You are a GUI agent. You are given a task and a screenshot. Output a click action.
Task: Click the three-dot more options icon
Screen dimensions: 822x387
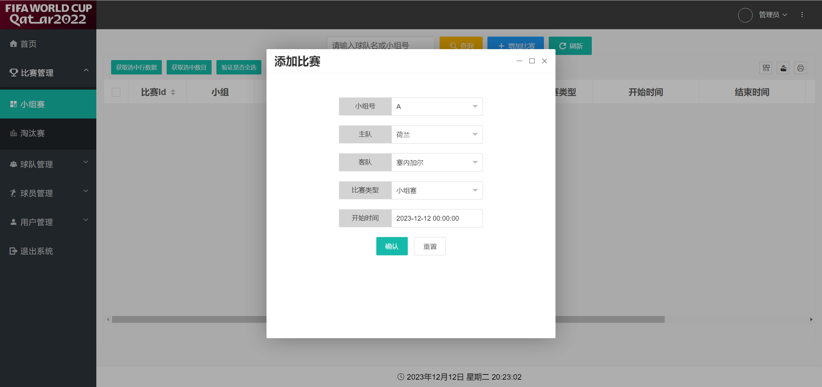pos(802,15)
